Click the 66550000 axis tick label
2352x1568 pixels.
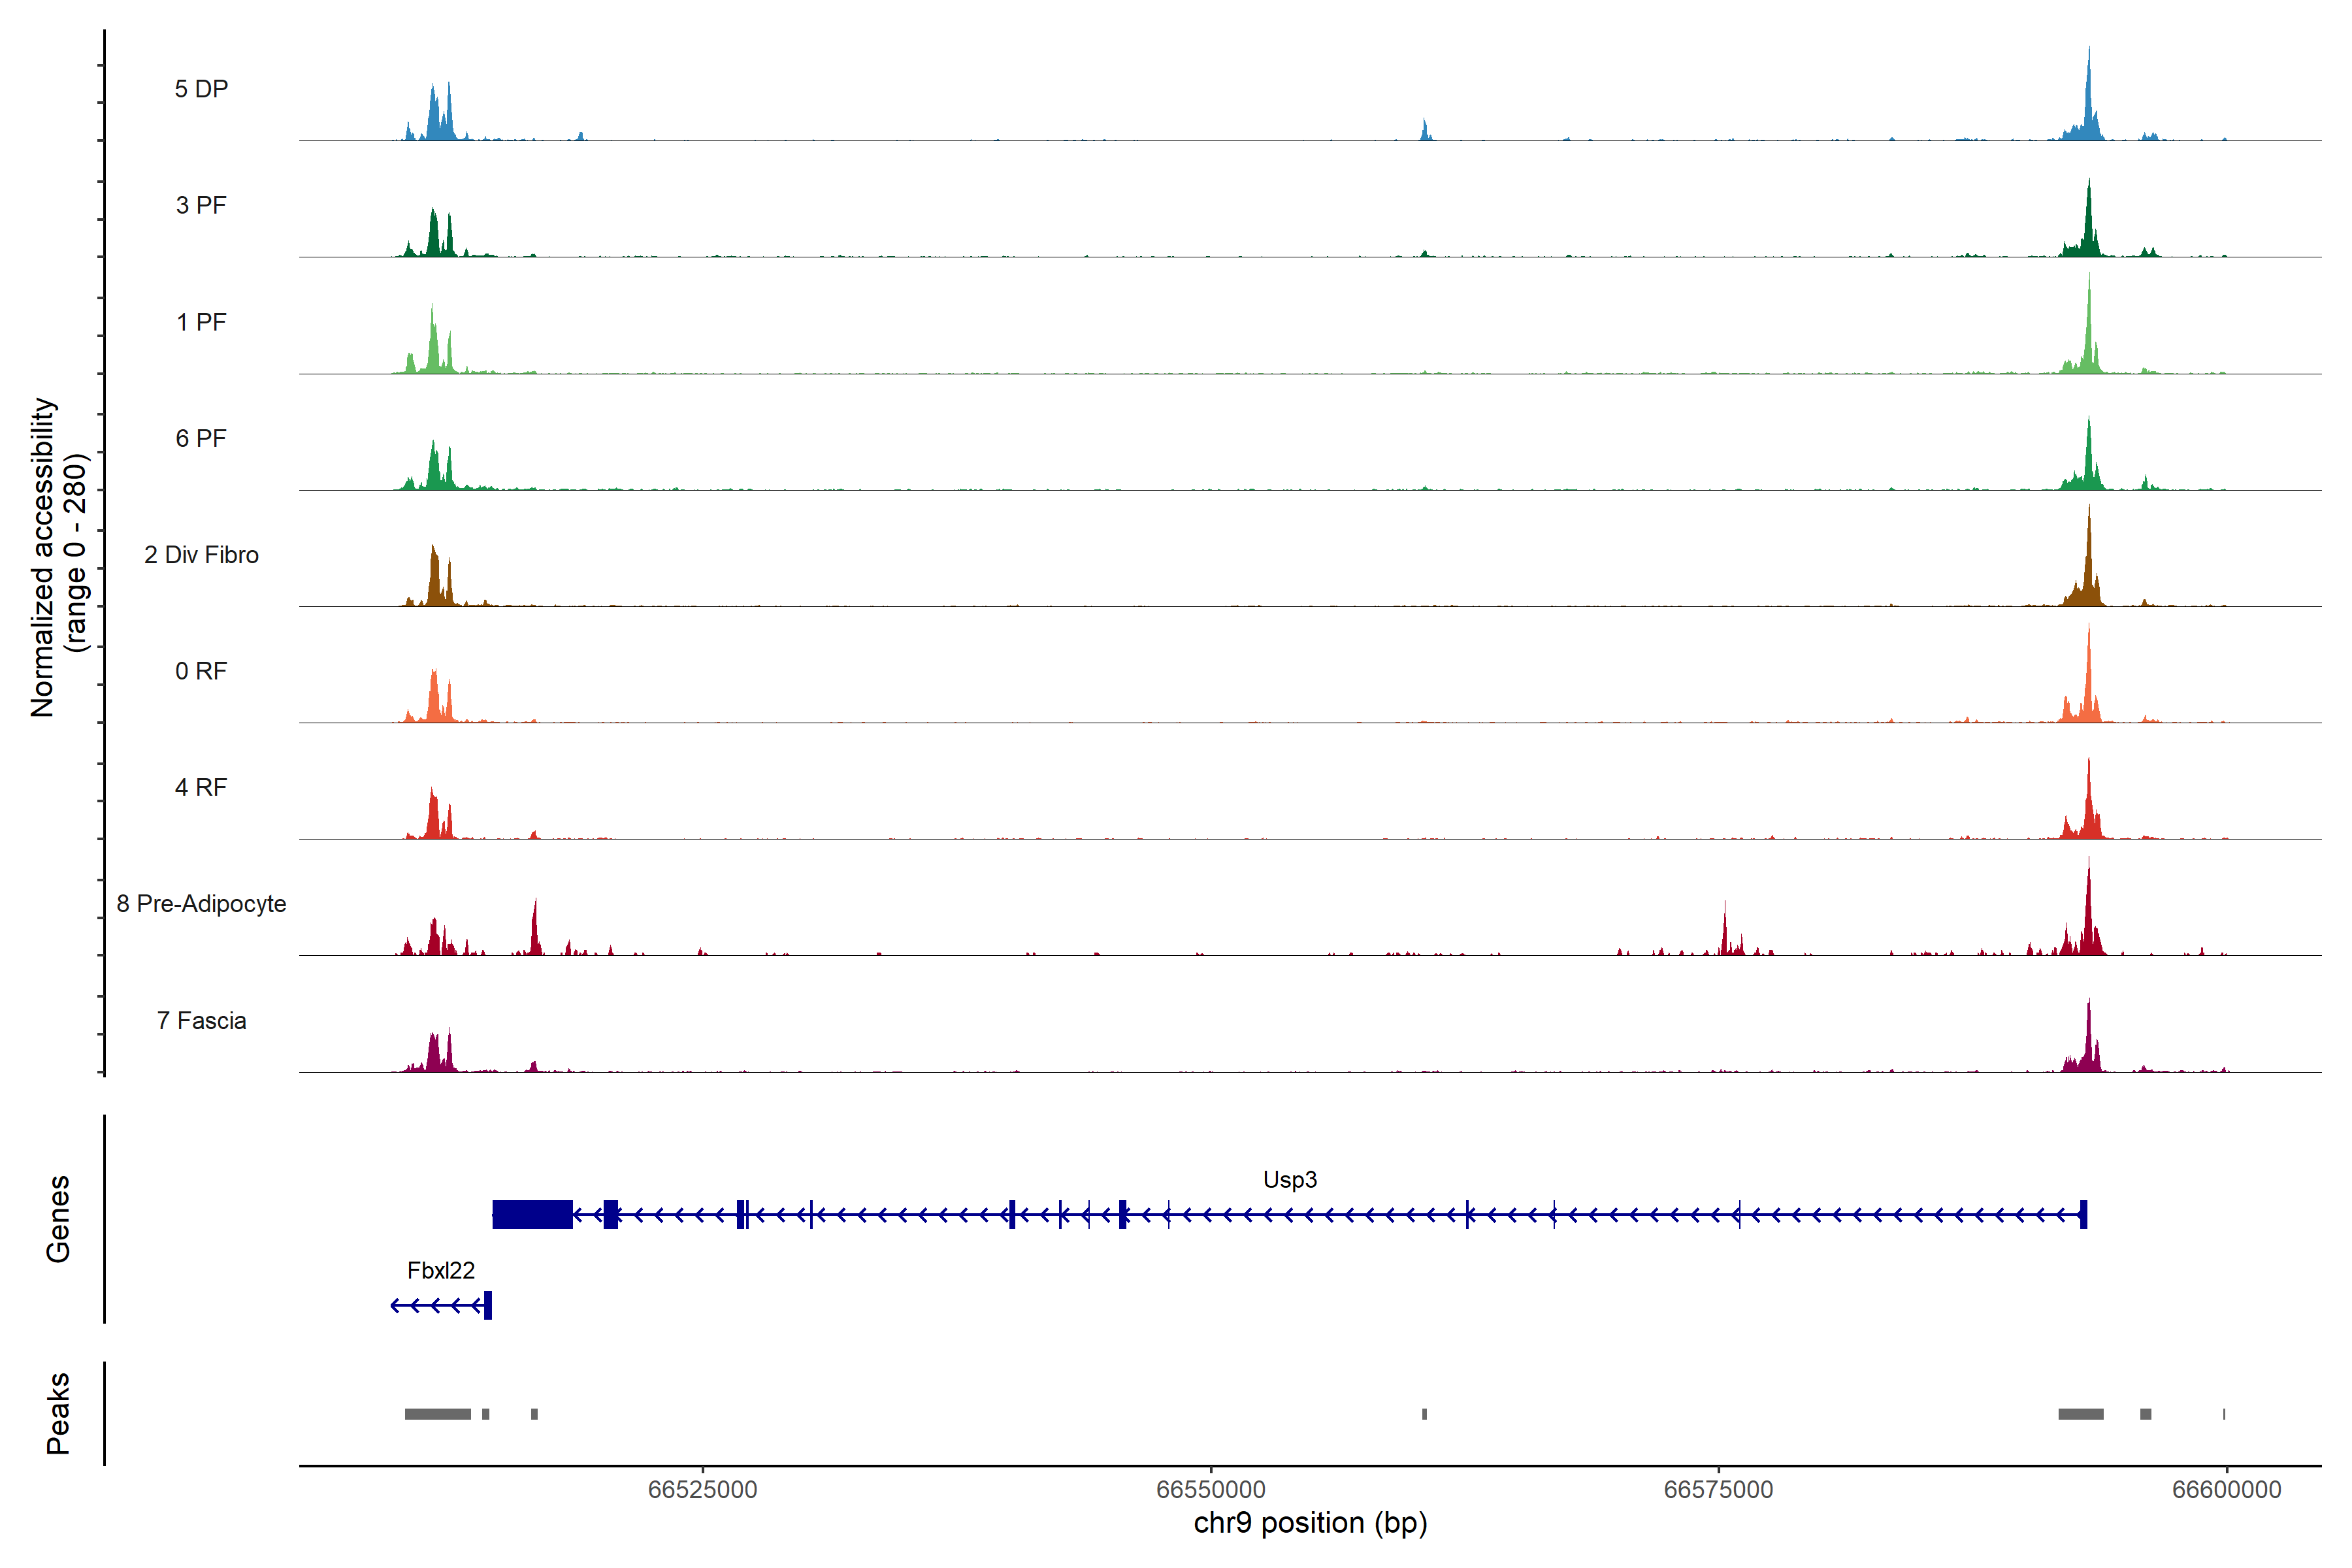(1210, 1489)
